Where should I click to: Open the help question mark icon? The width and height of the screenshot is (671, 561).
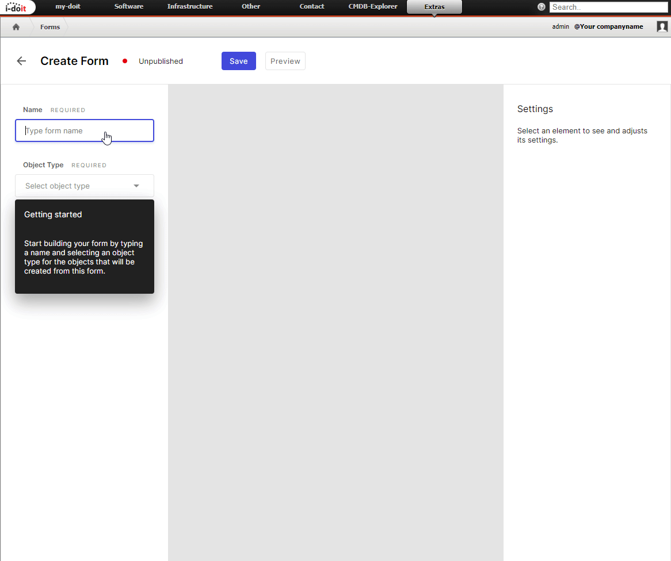(542, 7)
